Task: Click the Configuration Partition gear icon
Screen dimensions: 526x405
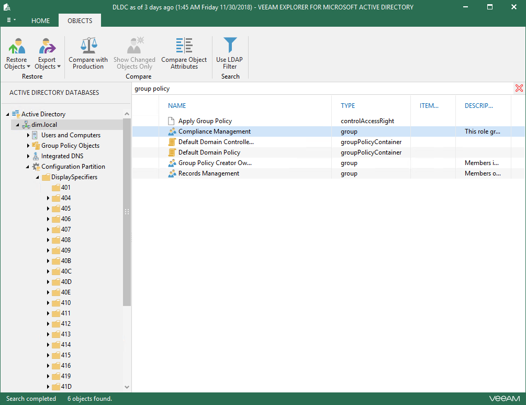Action: (x=36, y=167)
